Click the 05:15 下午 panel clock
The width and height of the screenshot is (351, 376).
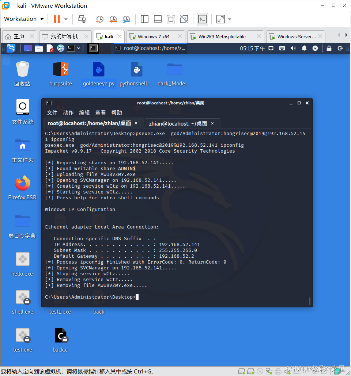(x=252, y=49)
